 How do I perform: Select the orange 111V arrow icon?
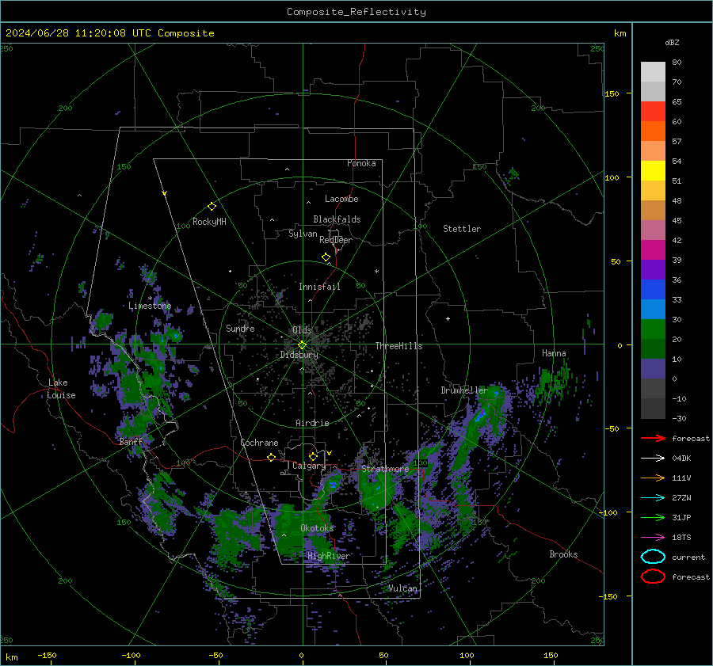(x=653, y=478)
